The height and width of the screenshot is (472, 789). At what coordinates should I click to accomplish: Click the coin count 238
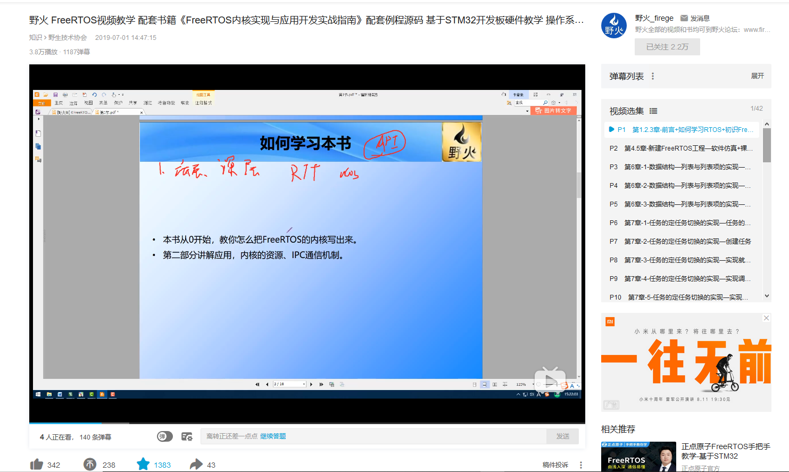109,465
